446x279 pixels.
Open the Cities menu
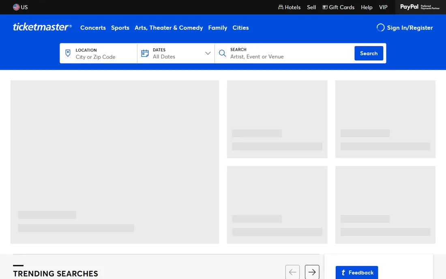(x=240, y=28)
